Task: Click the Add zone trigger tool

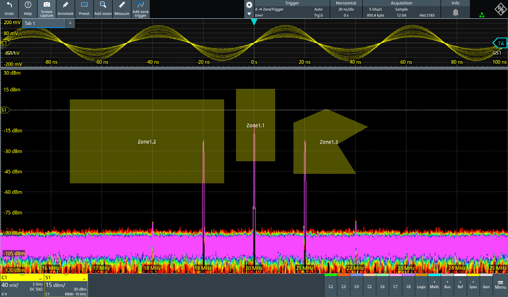Action: point(140,9)
